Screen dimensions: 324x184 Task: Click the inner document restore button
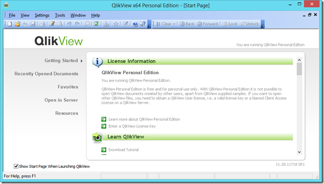click(x=309, y=15)
